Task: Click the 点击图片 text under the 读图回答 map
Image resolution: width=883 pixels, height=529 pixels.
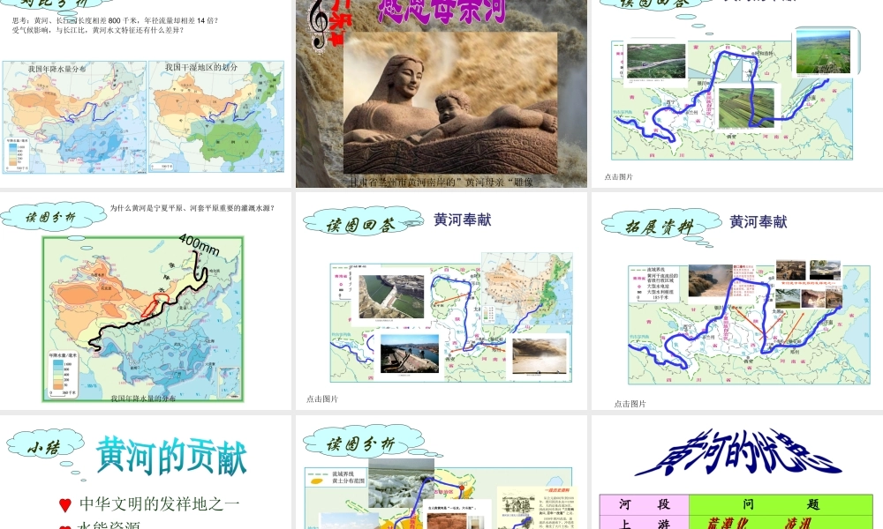Action: [x=322, y=399]
